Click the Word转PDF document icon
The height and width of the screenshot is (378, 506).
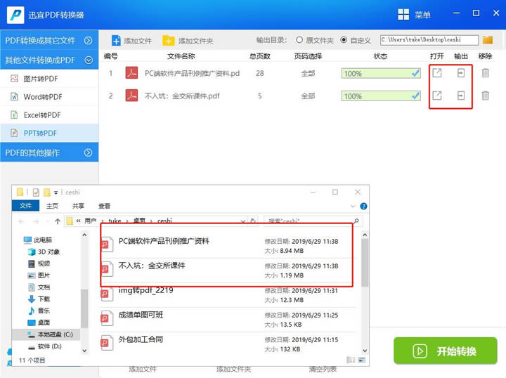(x=14, y=96)
